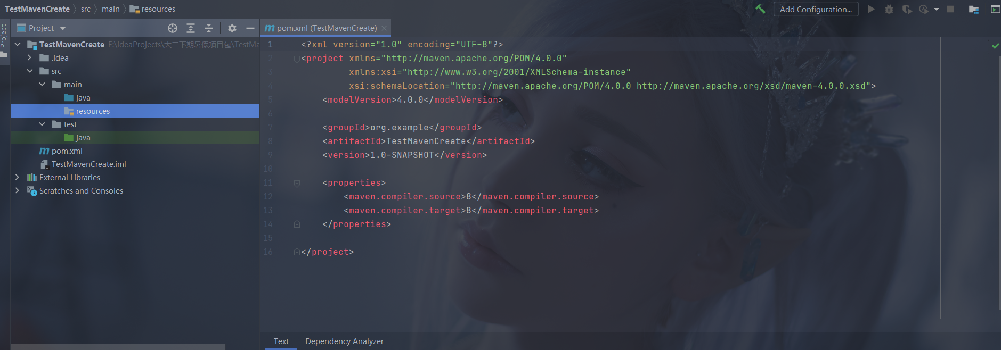Click the fold end marker at line 14
This screenshot has width=1001, height=350.
(297, 224)
